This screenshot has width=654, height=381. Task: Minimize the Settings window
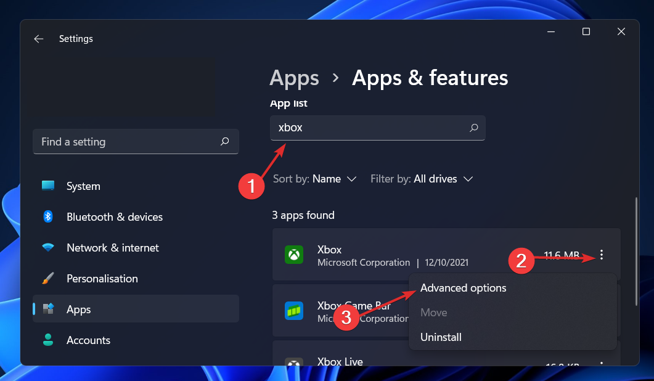pyautogui.click(x=551, y=31)
